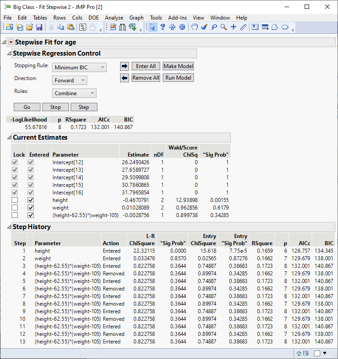Open the Stopping Rule dropdown

(79, 68)
